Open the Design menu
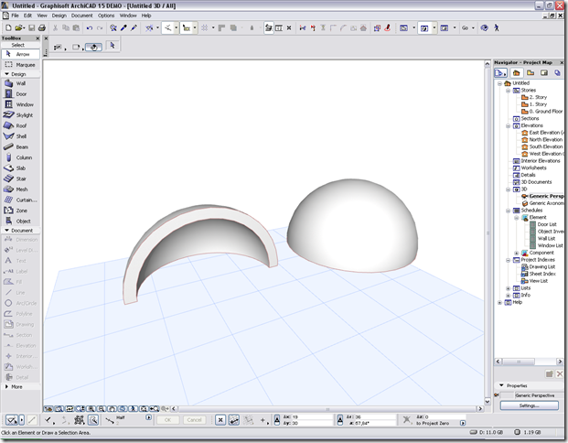The image size is (568, 443). point(59,16)
